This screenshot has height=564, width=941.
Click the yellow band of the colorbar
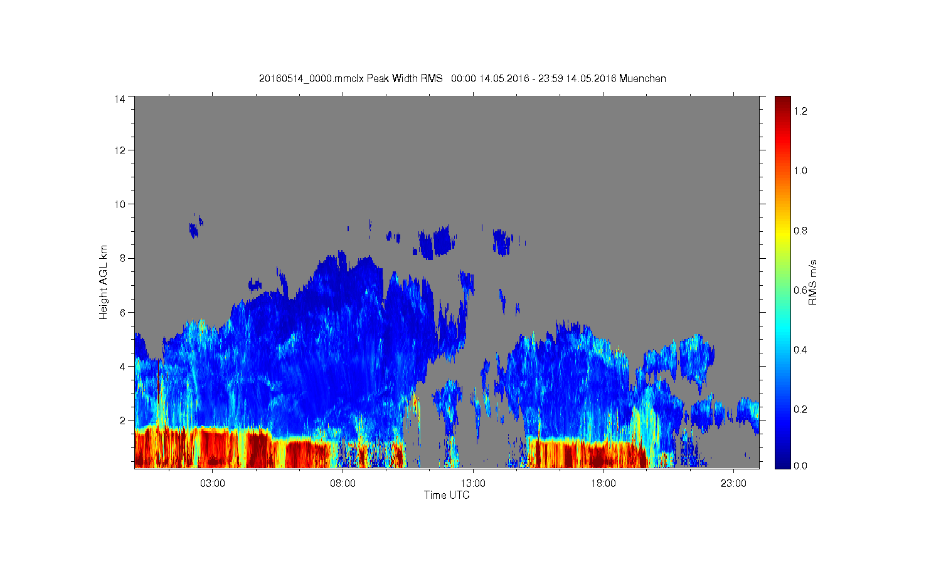(782, 233)
